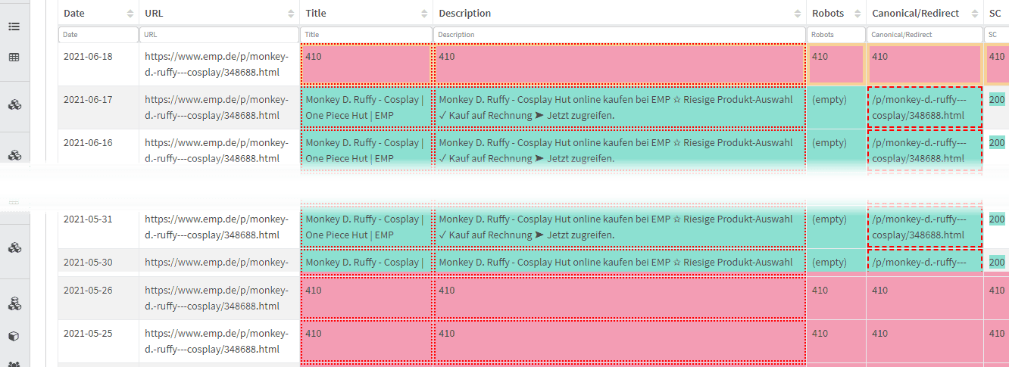
Task: Click the Canonical/Redirect filter input
Action: (925, 35)
